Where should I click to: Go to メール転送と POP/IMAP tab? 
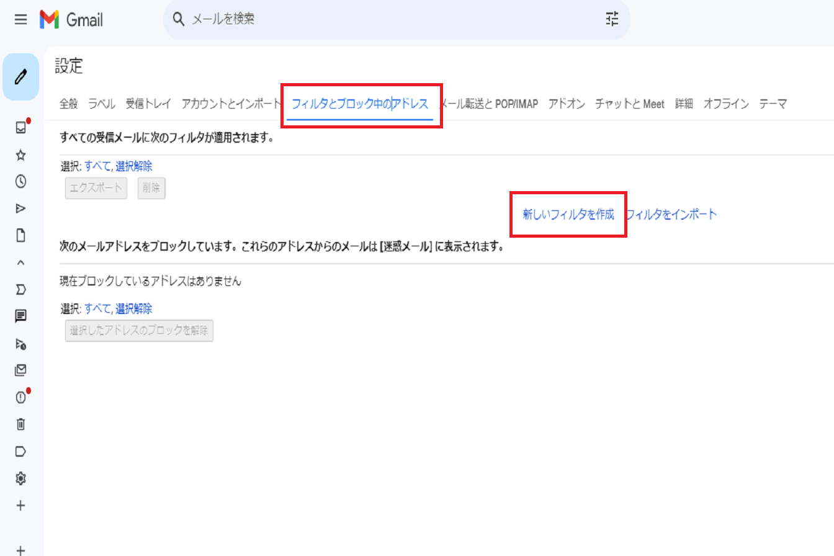pyautogui.click(x=489, y=104)
